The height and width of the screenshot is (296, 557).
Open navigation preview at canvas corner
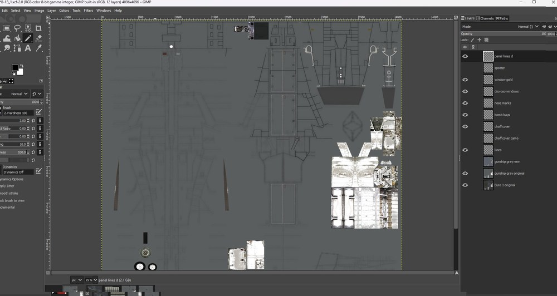click(457, 273)
